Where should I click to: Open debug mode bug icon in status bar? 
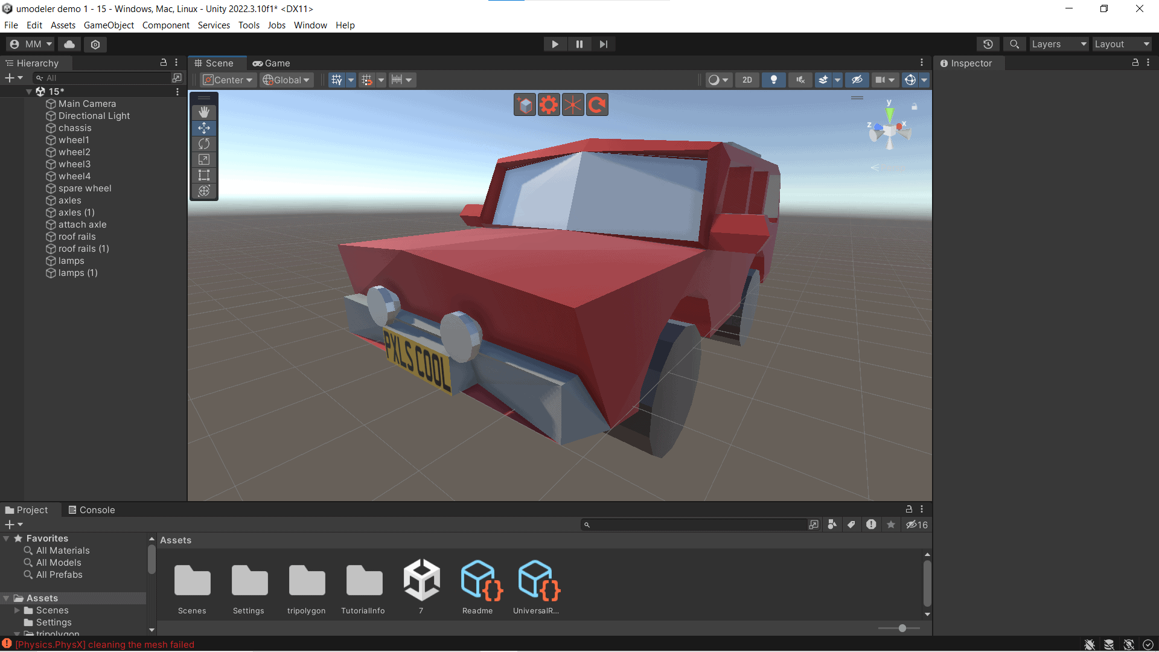(x=1090, y=645)
